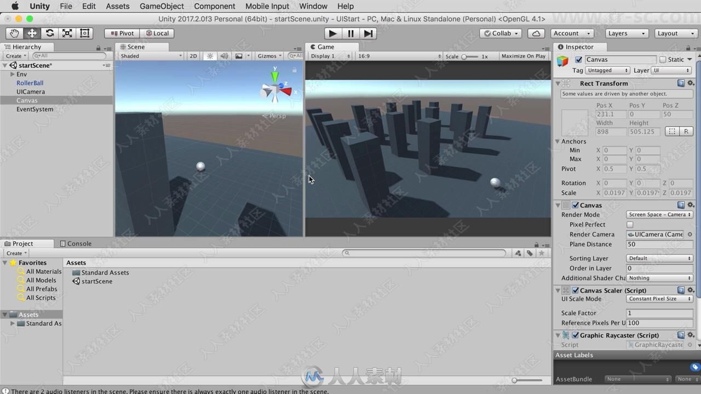Open GameObject menu
This screenshot has width=701, height=394.
pos(162,6)
